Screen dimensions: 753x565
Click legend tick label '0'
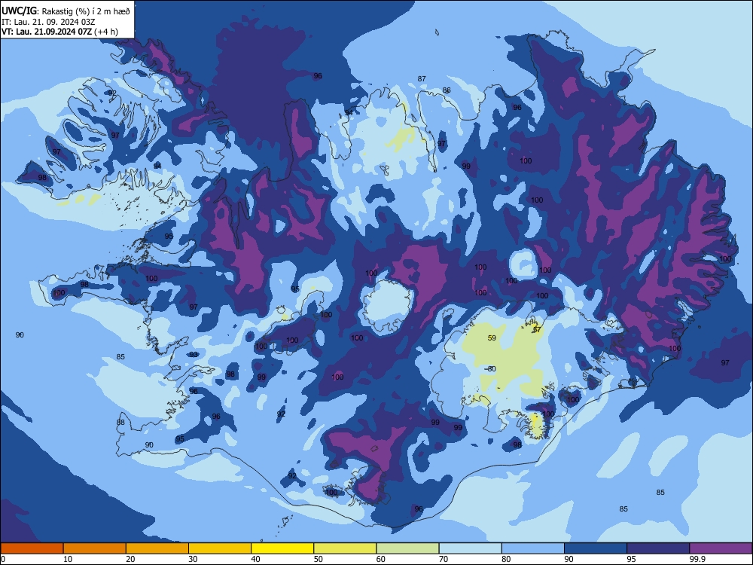coord(3,559)
